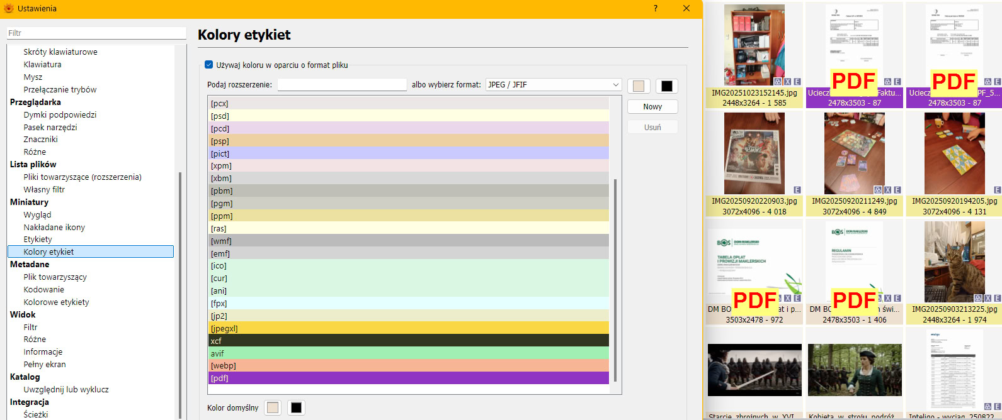The height and width of the screenshot is (420, 1002).
Task: Select the purple [pdf] row in the list
Action: coord(408,378)
